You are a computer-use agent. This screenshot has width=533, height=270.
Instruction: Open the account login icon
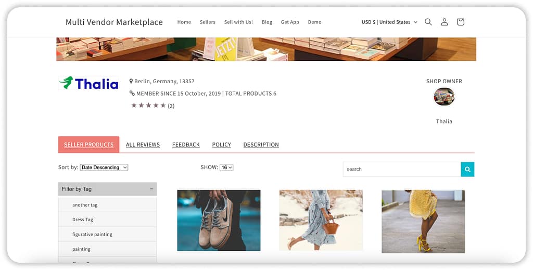click(444, 22)
